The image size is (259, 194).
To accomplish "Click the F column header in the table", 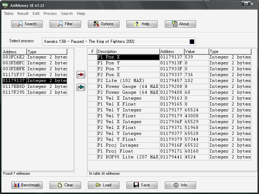I will tap(92, 52).
